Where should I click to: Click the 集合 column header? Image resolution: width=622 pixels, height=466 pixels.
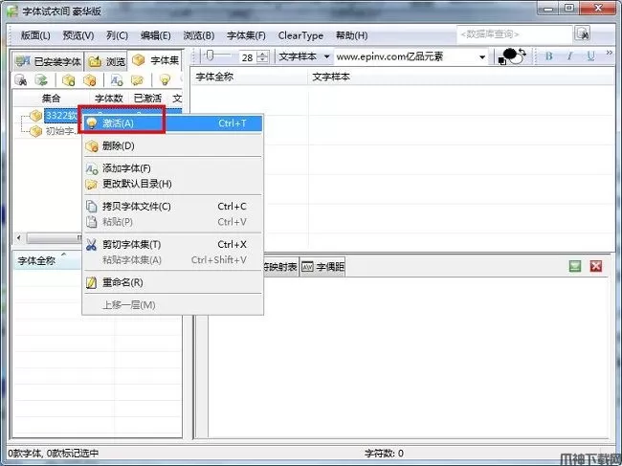click(51, 98)
